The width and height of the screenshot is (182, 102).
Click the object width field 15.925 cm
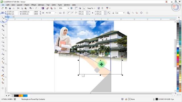pyautogui.click(x=28, y=12)
